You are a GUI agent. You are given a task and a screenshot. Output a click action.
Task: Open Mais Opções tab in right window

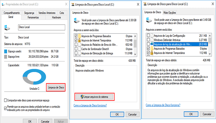point(170,13)
